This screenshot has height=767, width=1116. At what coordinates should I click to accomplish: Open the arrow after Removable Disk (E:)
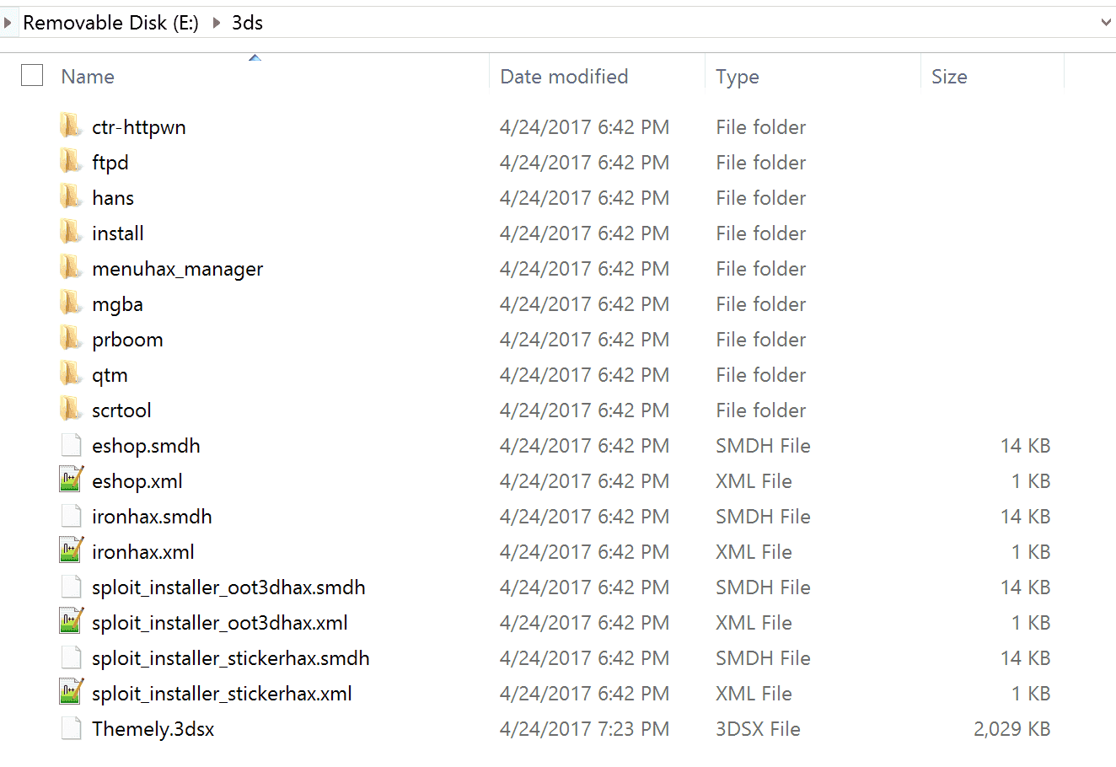(x=217, y=23)
